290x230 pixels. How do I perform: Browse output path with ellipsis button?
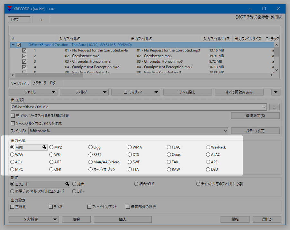pos(274,107)
